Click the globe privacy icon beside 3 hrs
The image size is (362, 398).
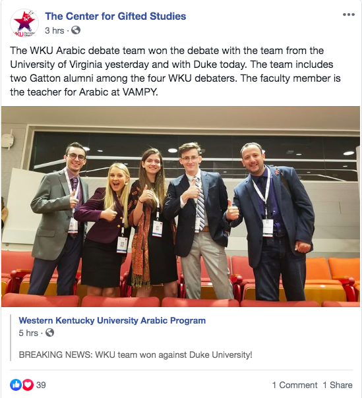point(76,30)
